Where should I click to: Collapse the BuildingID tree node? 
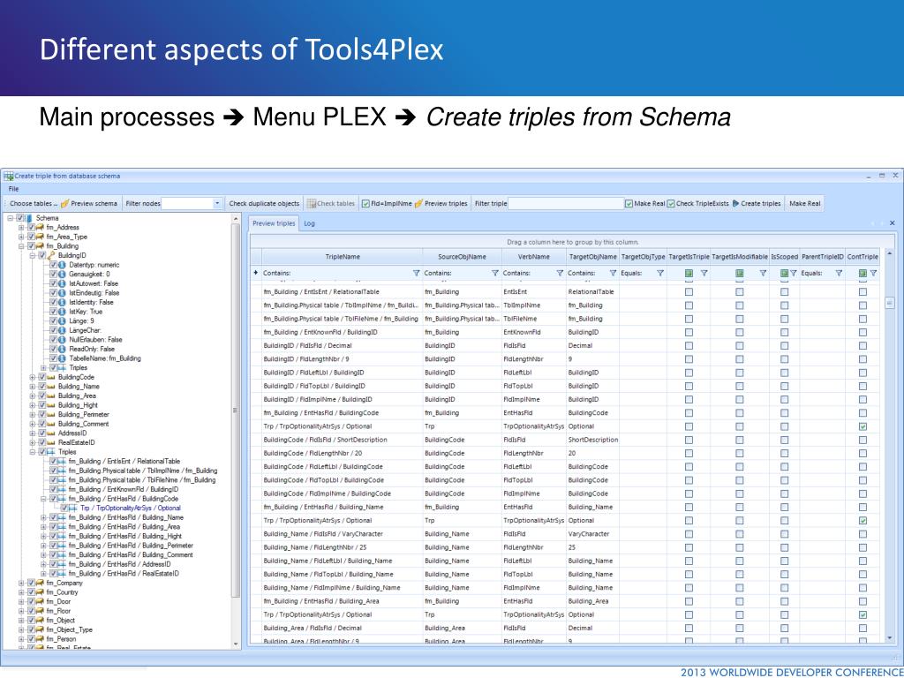point(33,255)
